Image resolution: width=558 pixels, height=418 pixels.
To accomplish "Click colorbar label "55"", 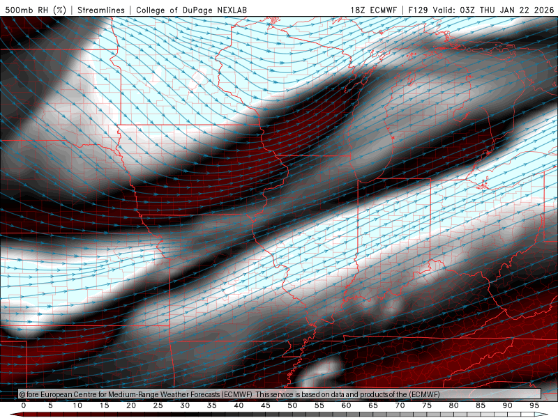I will point(319,405).
